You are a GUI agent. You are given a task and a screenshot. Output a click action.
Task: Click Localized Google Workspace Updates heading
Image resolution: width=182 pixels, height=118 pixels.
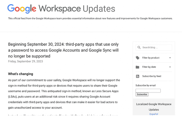click(154, 107)
